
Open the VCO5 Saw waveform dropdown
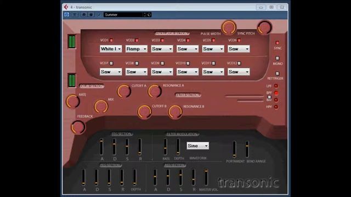pyautogui.click(x=213, y=49)
